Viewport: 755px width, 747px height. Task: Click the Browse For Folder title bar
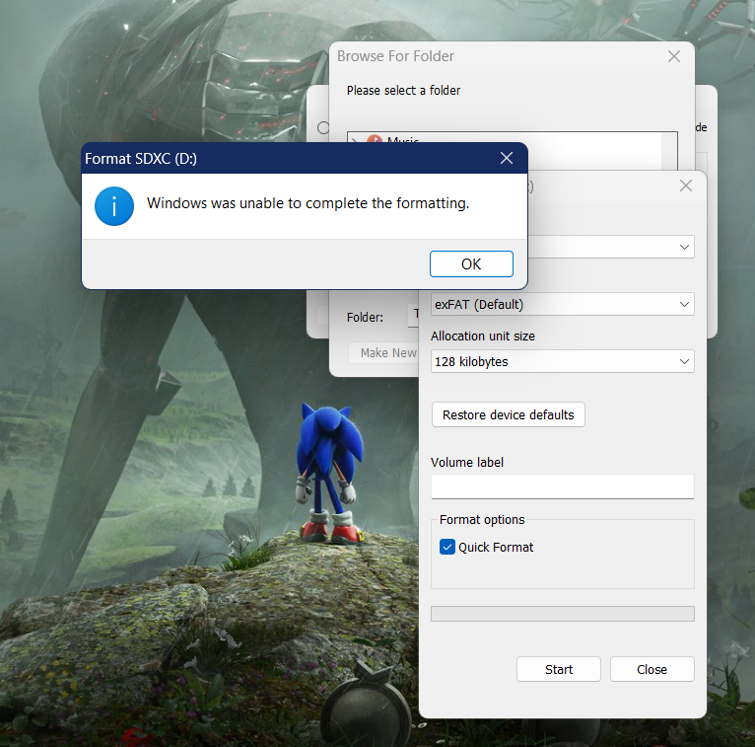click(493, 56)
